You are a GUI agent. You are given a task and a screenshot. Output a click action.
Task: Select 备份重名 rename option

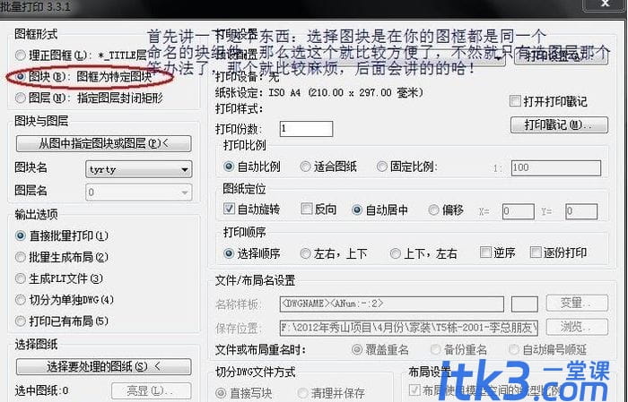(x=435, y=350)
